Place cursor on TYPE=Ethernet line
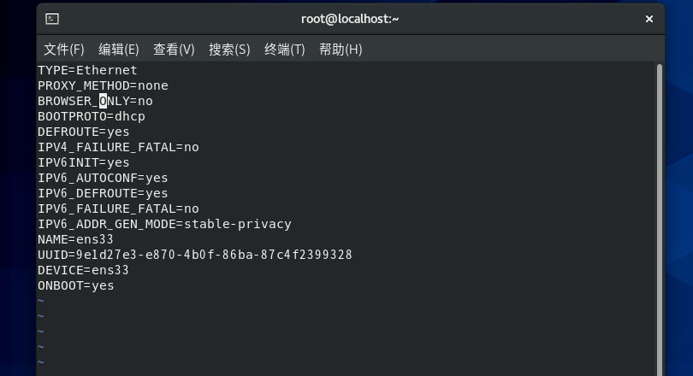Screen dimensions: 693x376 tap(87, 70)
